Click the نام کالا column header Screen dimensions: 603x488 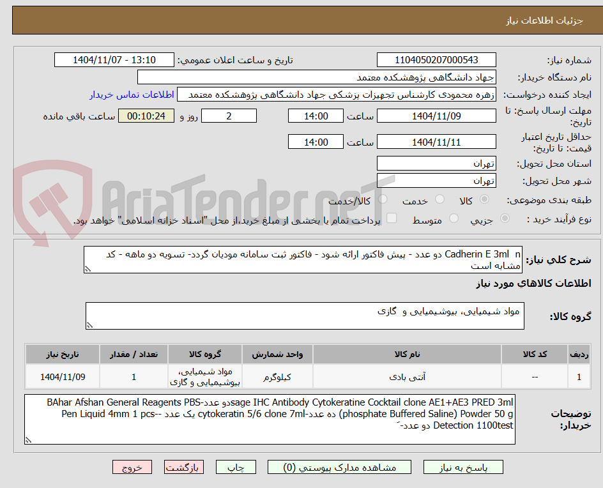click(x=407, y=354)
